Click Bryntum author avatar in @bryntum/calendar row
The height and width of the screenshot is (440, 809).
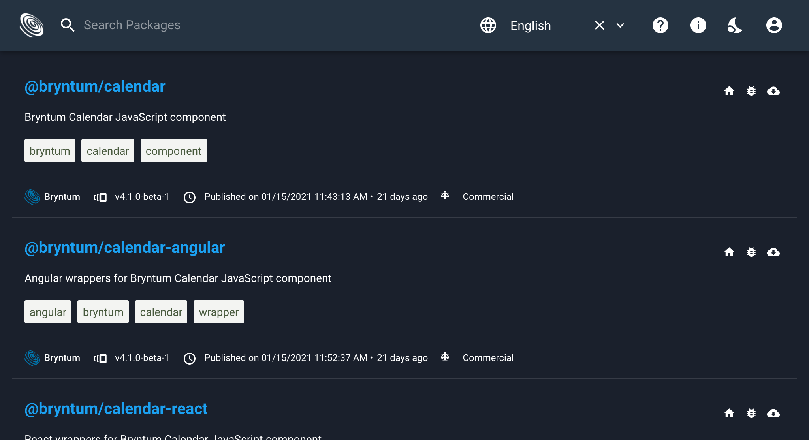(32, 197)
